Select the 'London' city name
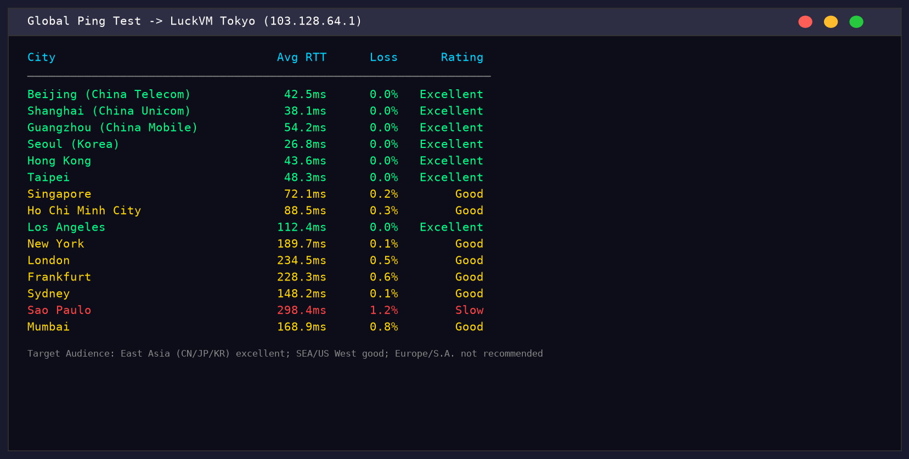909x459 pixels. coord(49,260)
